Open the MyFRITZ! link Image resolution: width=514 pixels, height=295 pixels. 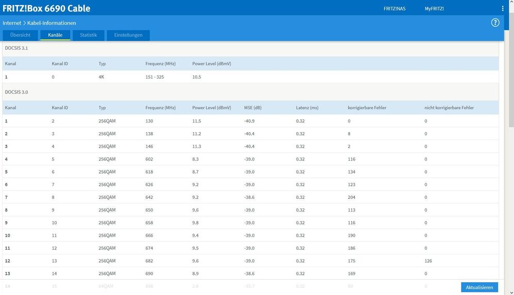(434, 9)
